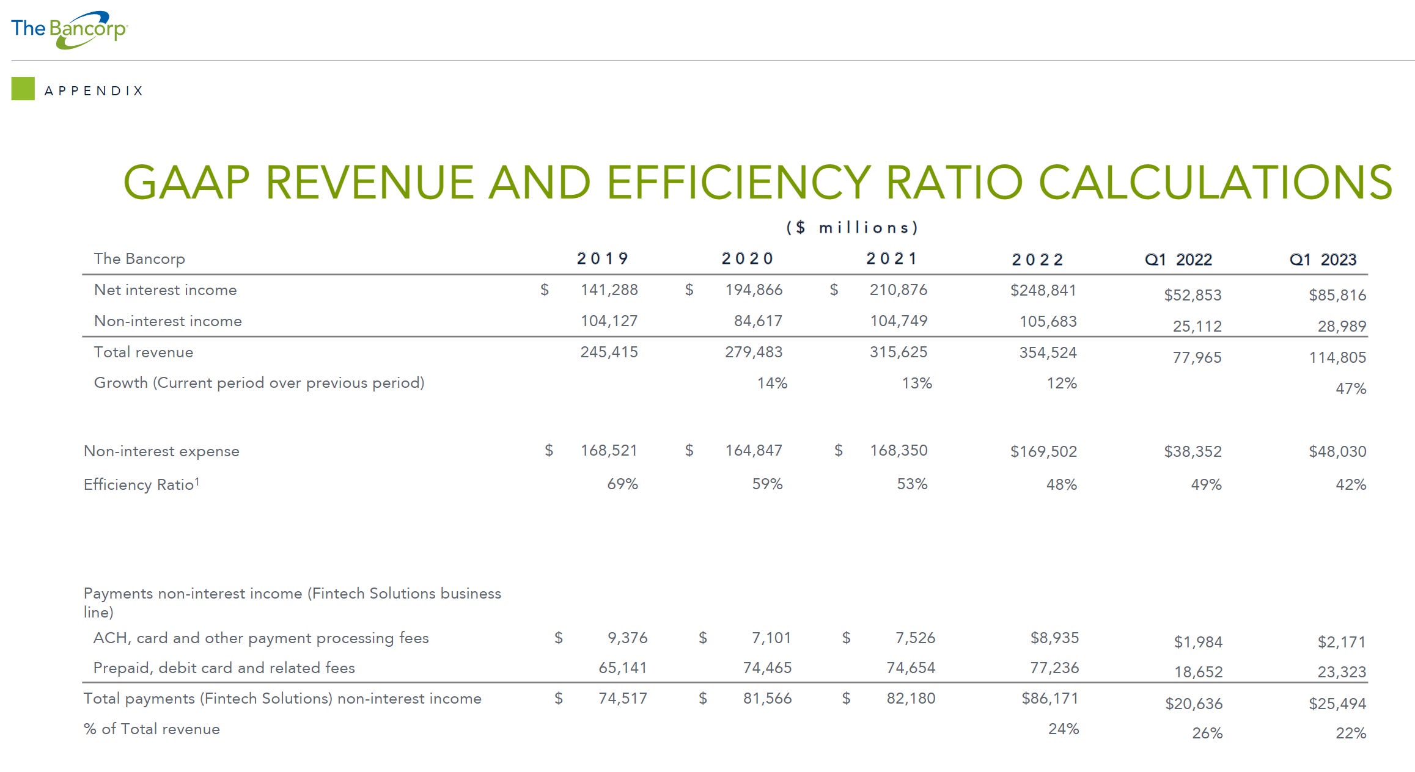Click the Q1 2023 ACH fees value $2,171
Image resolution: width=1415 pixels, height=772 pixels.
click(1342, 642)
